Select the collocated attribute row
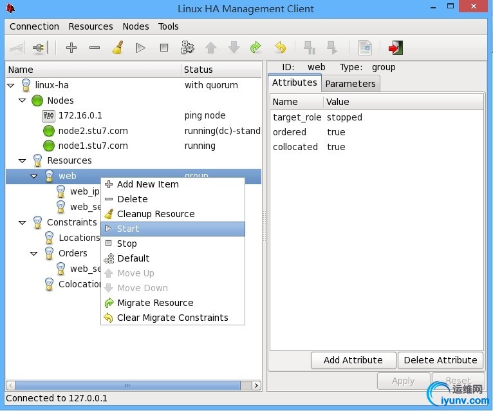 [377, 147]
